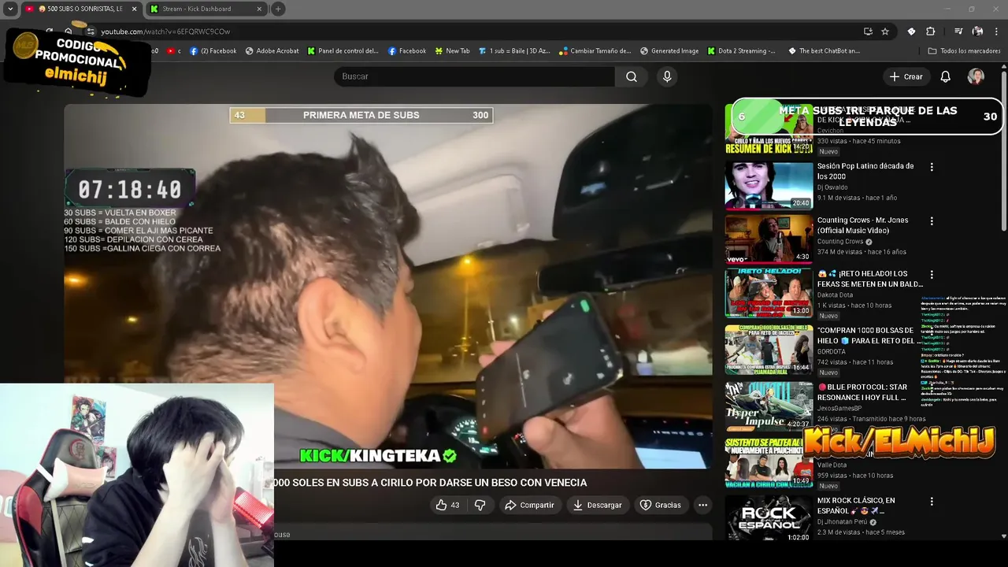
Task: Close the 'Stream - Kick Dashboard' tab
Action: pyautogui.click(x=259, y=9)
